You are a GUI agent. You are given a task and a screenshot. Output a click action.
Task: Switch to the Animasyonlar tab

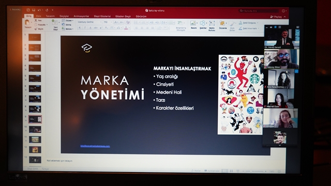click(x=81, y=16)
